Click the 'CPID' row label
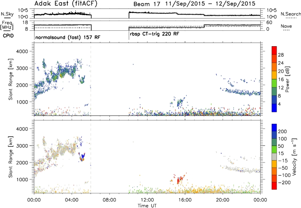This screenshot has width=301, height=208. pyautogui.click(x=8, y=36)
